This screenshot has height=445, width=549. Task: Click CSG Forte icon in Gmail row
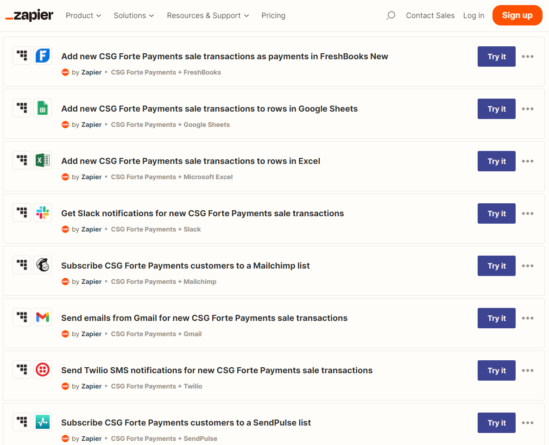[x=22, y=317]
